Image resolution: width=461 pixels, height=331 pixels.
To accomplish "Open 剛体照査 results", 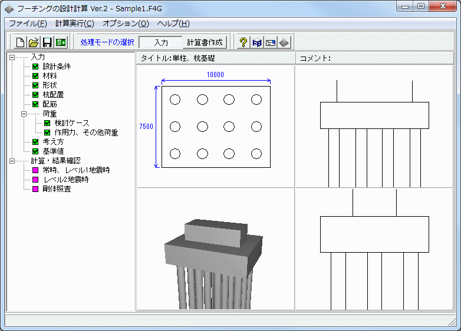I will coord(57,189).
